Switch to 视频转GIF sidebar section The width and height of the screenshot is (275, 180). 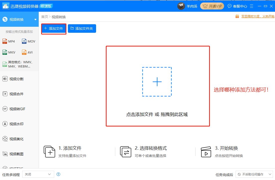[19, 109]
